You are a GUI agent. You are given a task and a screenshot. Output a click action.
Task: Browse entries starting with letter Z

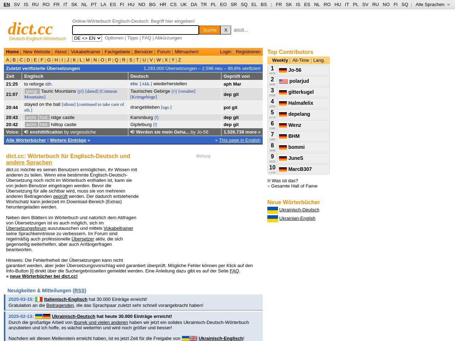pos(180,60)
